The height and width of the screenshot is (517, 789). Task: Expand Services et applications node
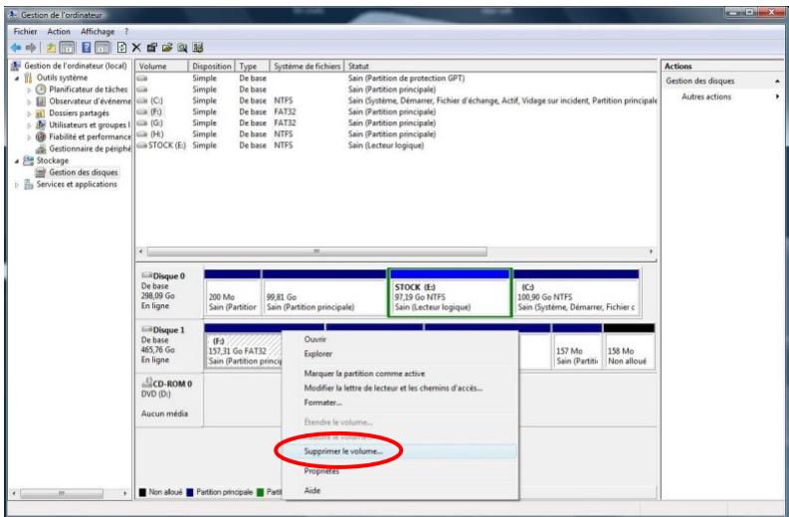pos(17,185)
